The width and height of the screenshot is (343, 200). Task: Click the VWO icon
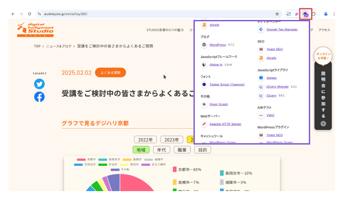click(x=261, y=115)
